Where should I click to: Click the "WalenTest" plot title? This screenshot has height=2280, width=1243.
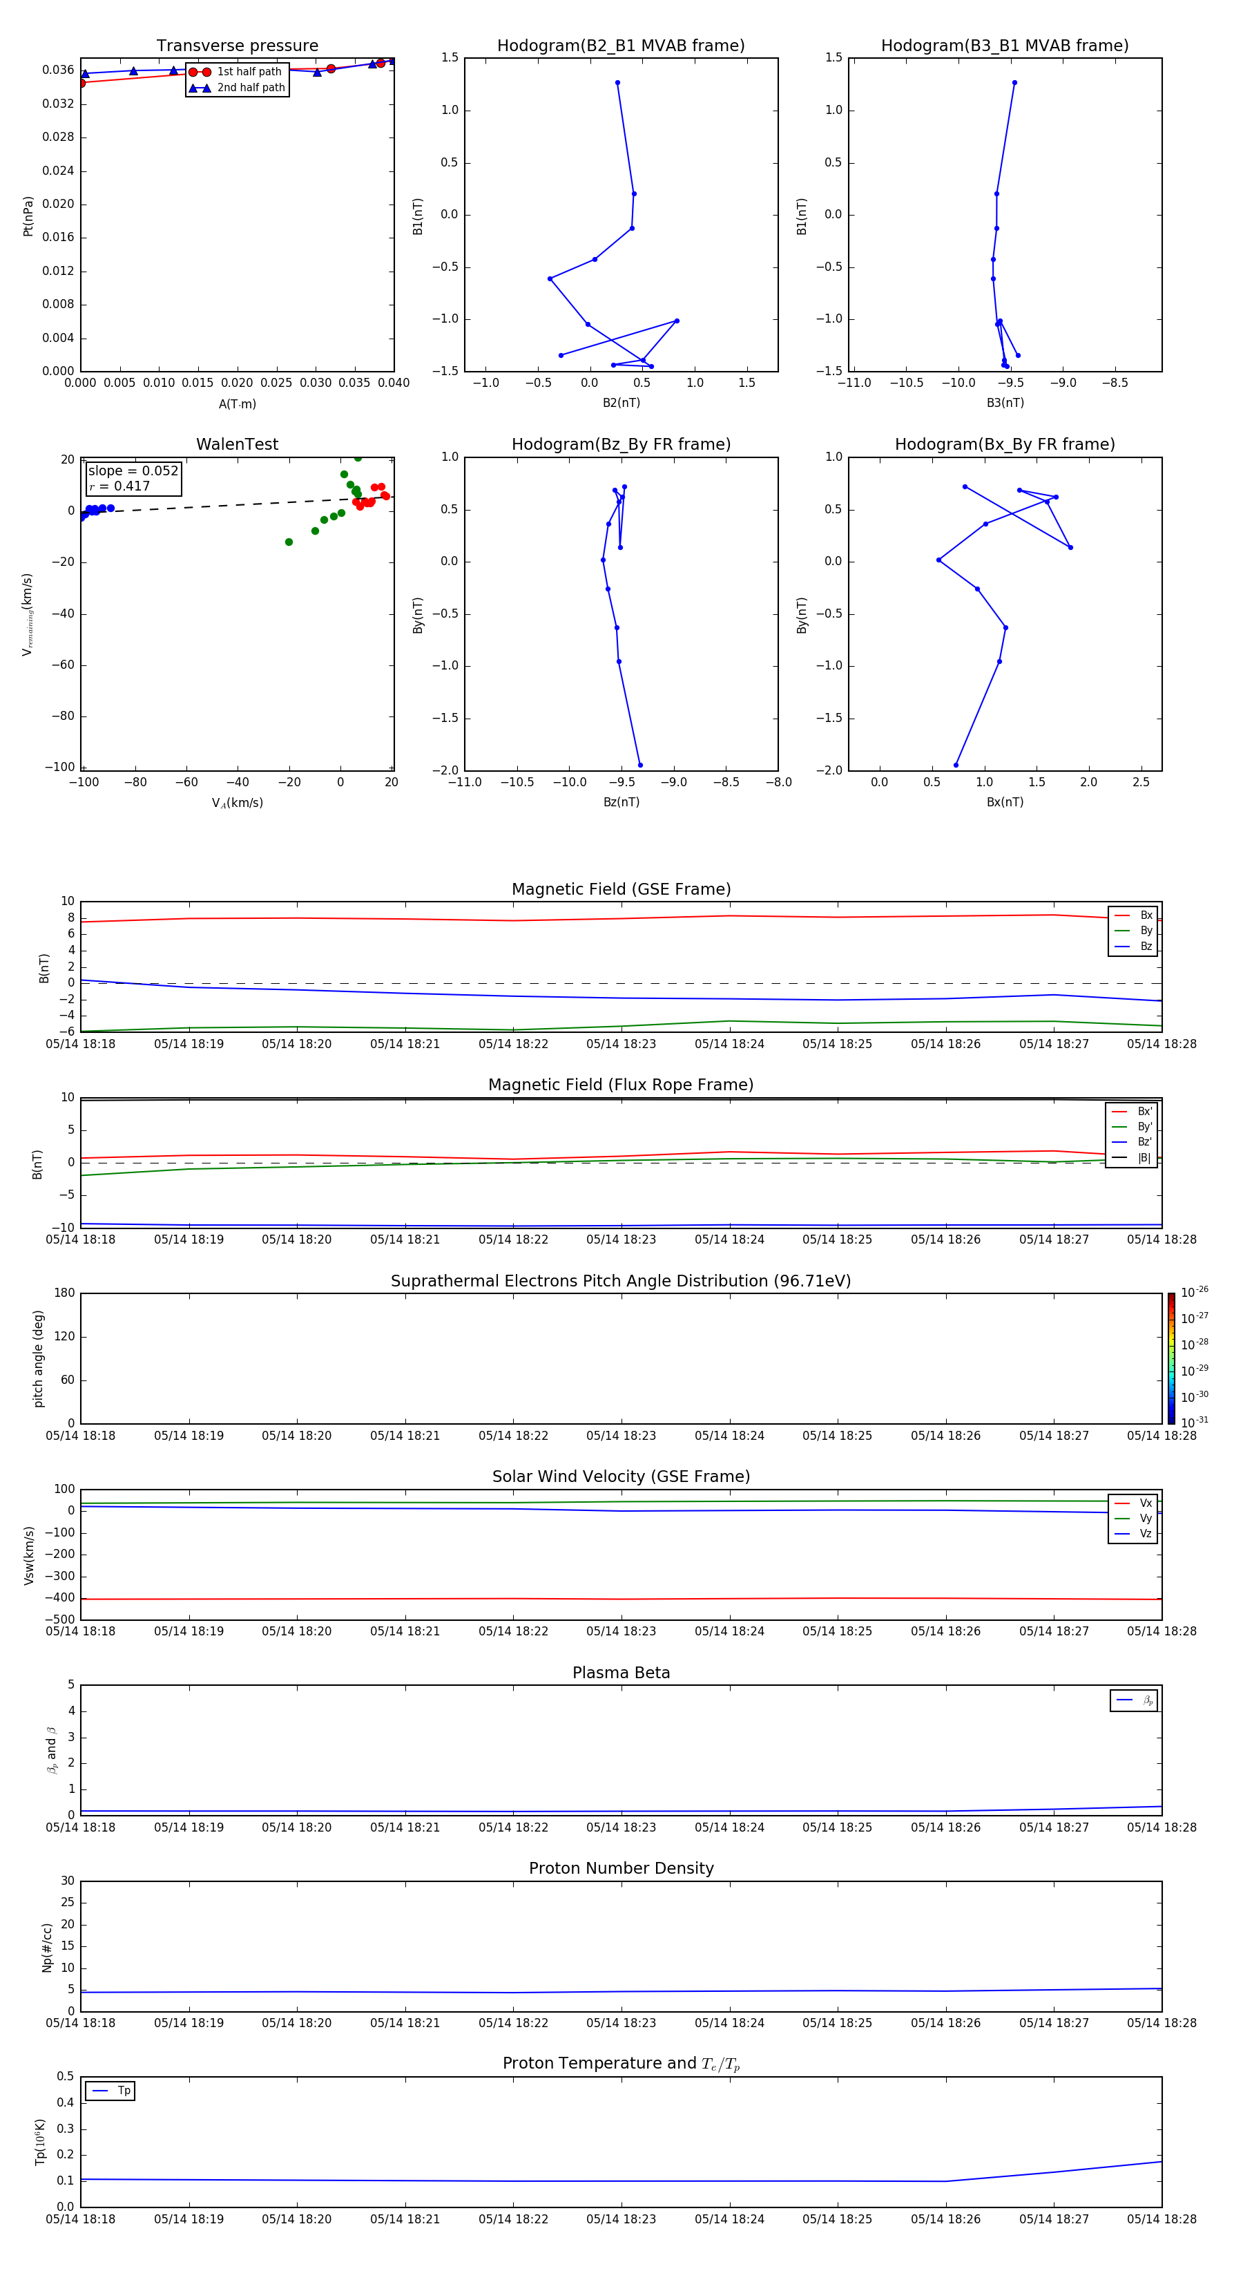pyautogui.click(x=237, y=444)
